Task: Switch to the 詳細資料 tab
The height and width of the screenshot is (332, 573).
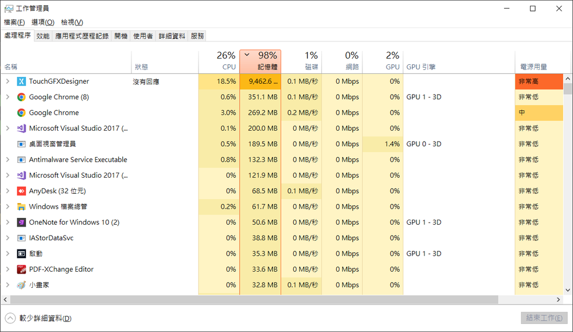Action: [x=171, y=36]
